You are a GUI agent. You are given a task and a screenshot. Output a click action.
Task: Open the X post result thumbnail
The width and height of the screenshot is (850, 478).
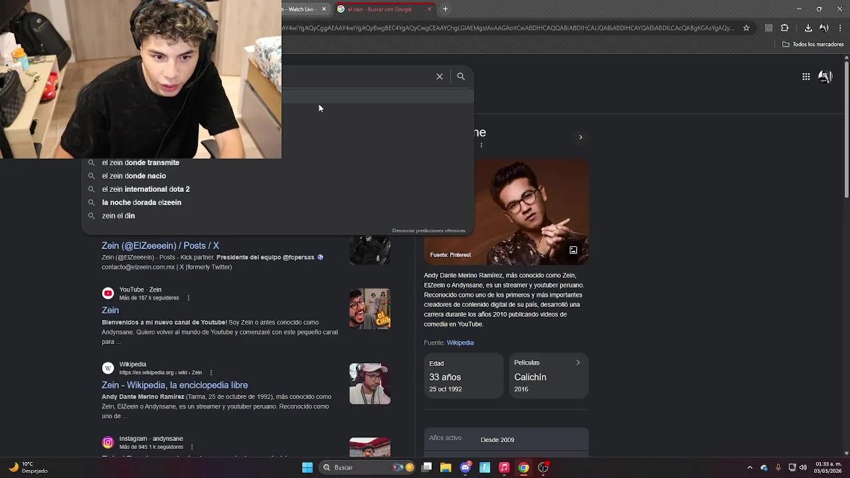[370, 249]
